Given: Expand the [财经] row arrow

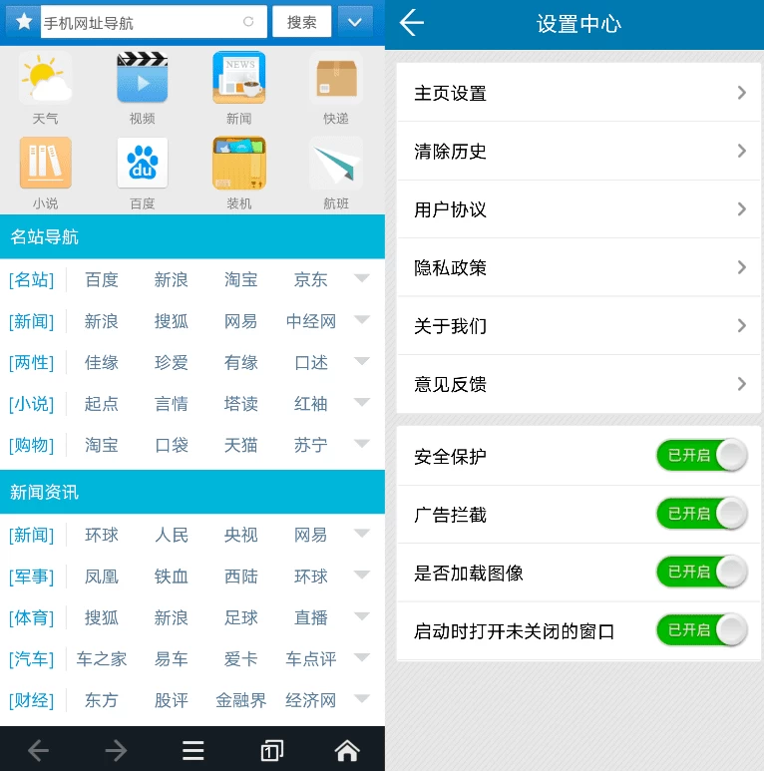Looking at the screenshot, I should click(361, 699).
